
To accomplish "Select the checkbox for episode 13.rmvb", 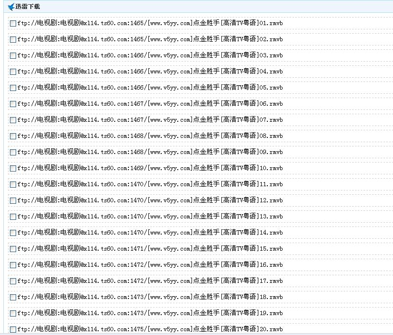I will (x=13, y=217).
